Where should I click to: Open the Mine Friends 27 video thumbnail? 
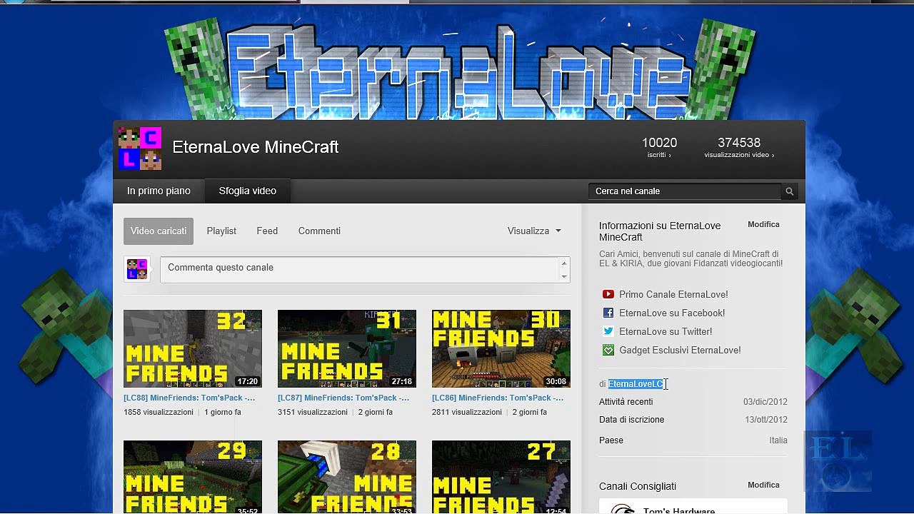(501, 477)
